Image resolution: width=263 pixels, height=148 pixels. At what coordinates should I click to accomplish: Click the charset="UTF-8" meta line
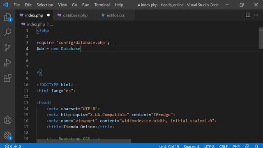tap(73, 109)
